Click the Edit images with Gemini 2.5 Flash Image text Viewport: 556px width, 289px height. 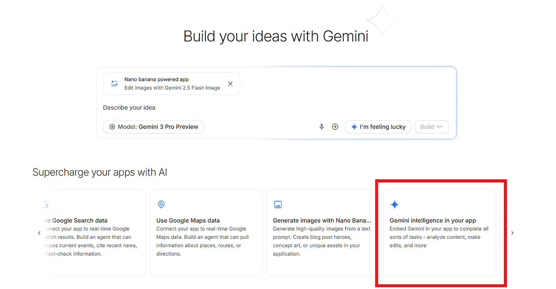pyautogui.click(x=172, y=88)
